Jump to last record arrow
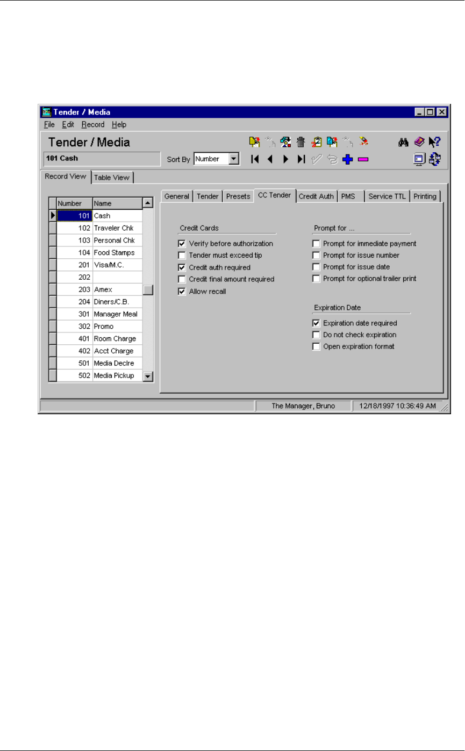465x751 pixels. (x=302, y=159)
